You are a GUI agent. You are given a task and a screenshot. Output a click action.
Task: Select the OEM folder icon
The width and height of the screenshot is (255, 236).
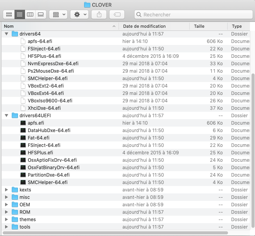pyautogui.click(x=15, y=204)
